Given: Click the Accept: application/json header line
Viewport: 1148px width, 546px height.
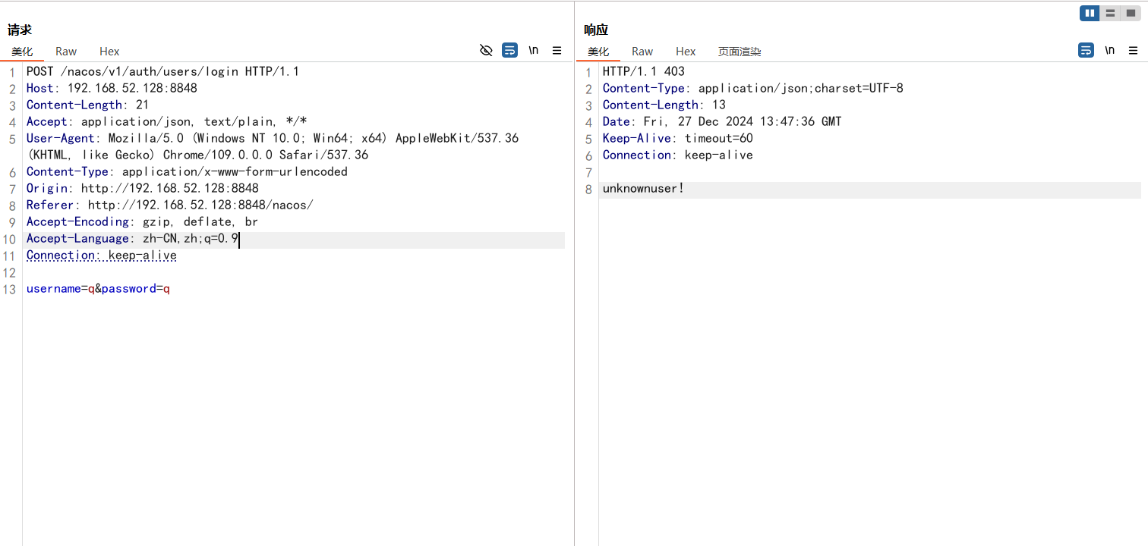Looking at the screenshot, I should point(166,121).
